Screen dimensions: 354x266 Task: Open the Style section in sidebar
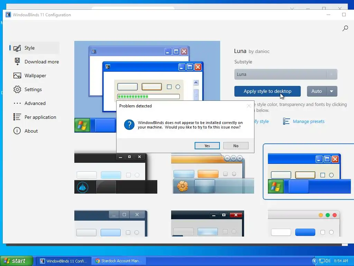pos(34,48)
